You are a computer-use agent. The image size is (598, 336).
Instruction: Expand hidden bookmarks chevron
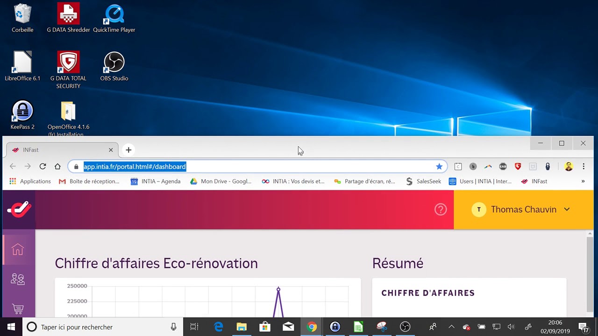(x=583, y=181)
